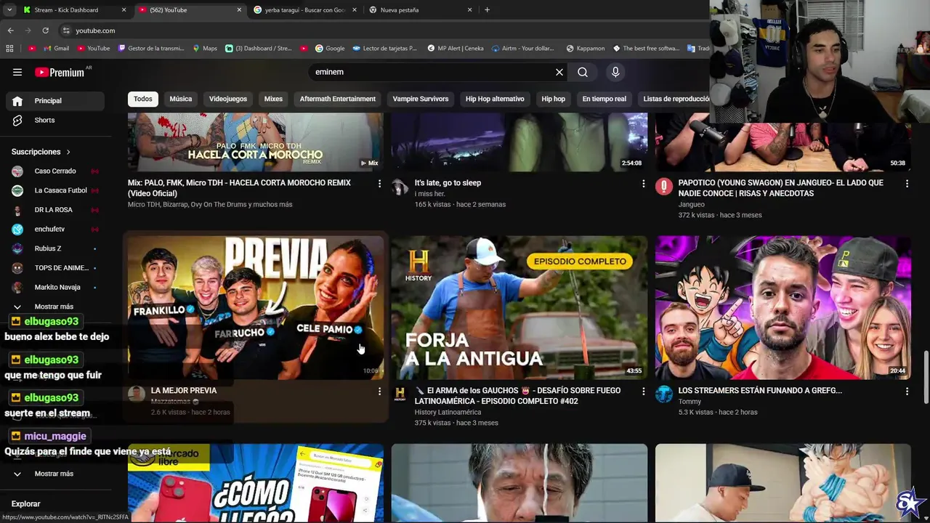Play the Goku streamers thumbnail by Tommy
930x523 pixels.
point(783,307)
